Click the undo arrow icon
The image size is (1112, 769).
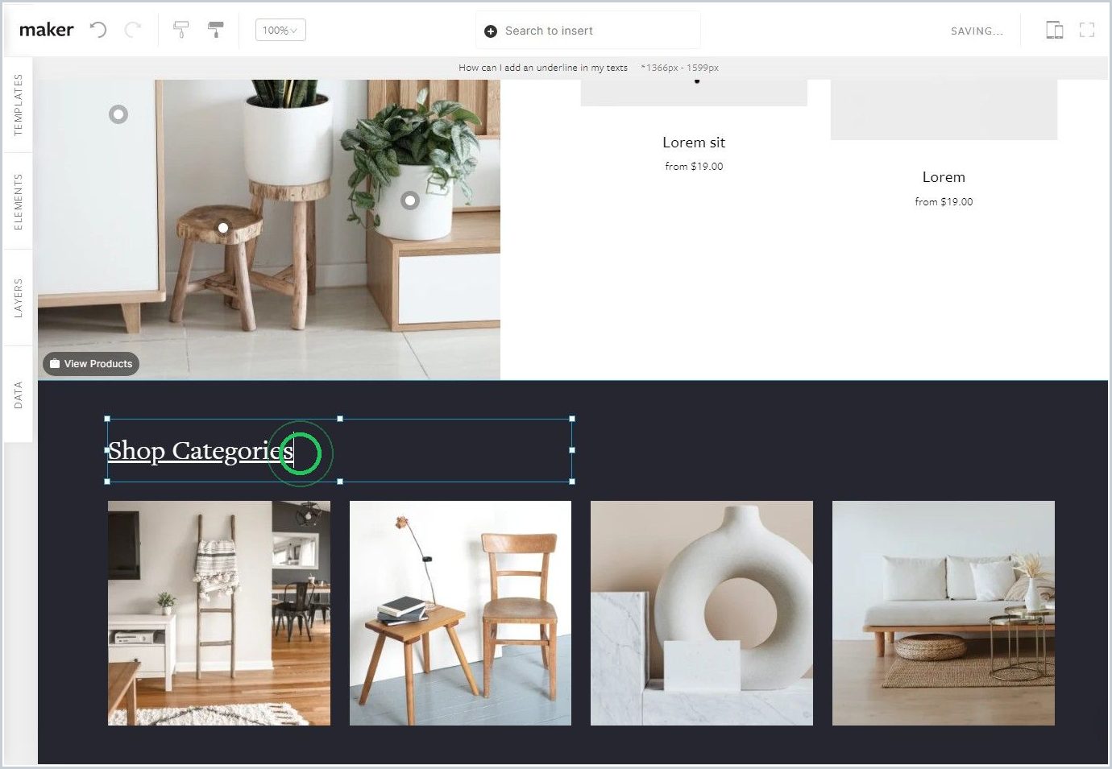point(98,30)
